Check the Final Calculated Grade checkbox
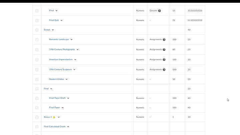240x135 pixels. tap(37, 127)
